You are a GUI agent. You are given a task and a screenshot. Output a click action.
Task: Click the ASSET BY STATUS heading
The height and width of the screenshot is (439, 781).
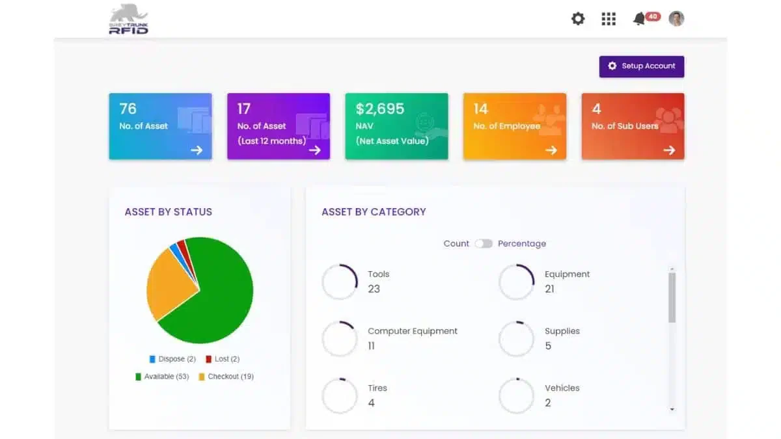point(169,212)
